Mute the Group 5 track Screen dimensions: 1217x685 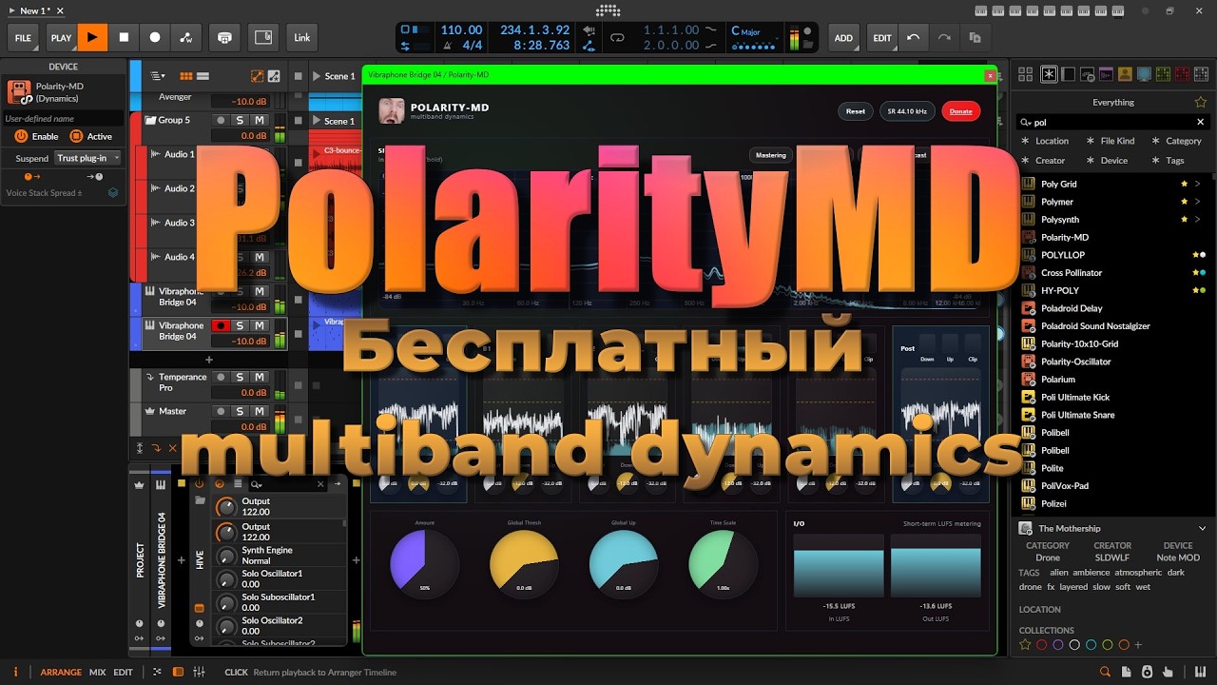[x=259, y=120]
